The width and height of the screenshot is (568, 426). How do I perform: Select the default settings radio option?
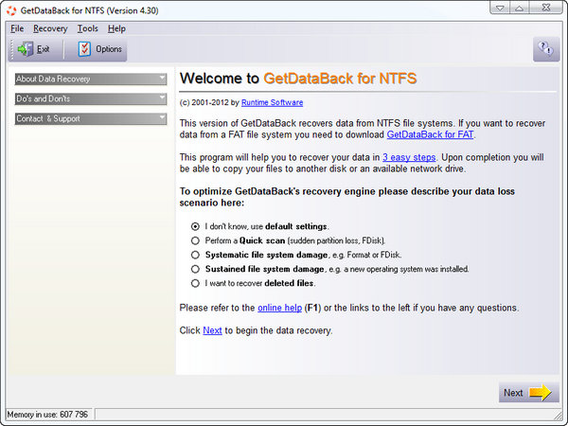click(195, 227)
